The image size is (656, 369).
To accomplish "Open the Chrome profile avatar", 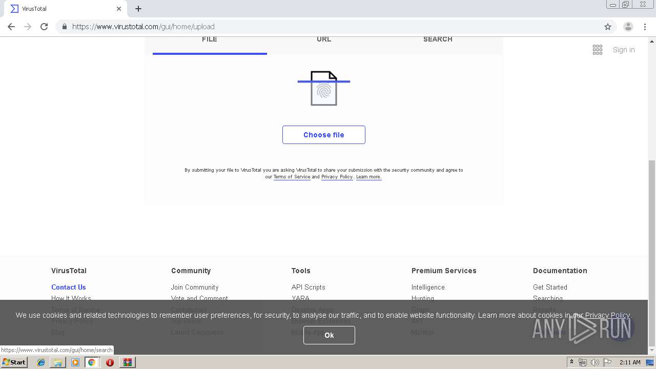I will pos(628,27).
